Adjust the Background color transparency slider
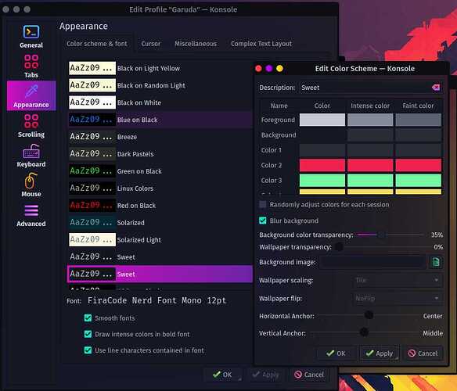The image size is (457, 391). (390, 235)
